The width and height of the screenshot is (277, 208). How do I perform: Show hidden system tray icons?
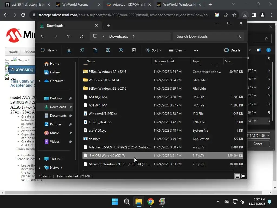[x=218, y=201]
